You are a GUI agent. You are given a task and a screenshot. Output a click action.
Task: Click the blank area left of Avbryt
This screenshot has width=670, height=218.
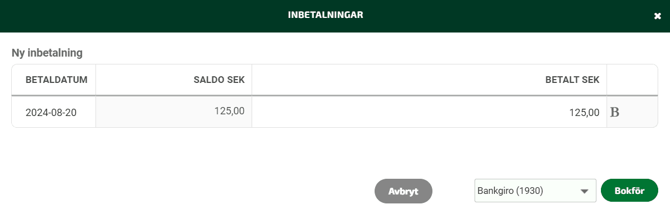pyautogui.click(x=188, y=191)
